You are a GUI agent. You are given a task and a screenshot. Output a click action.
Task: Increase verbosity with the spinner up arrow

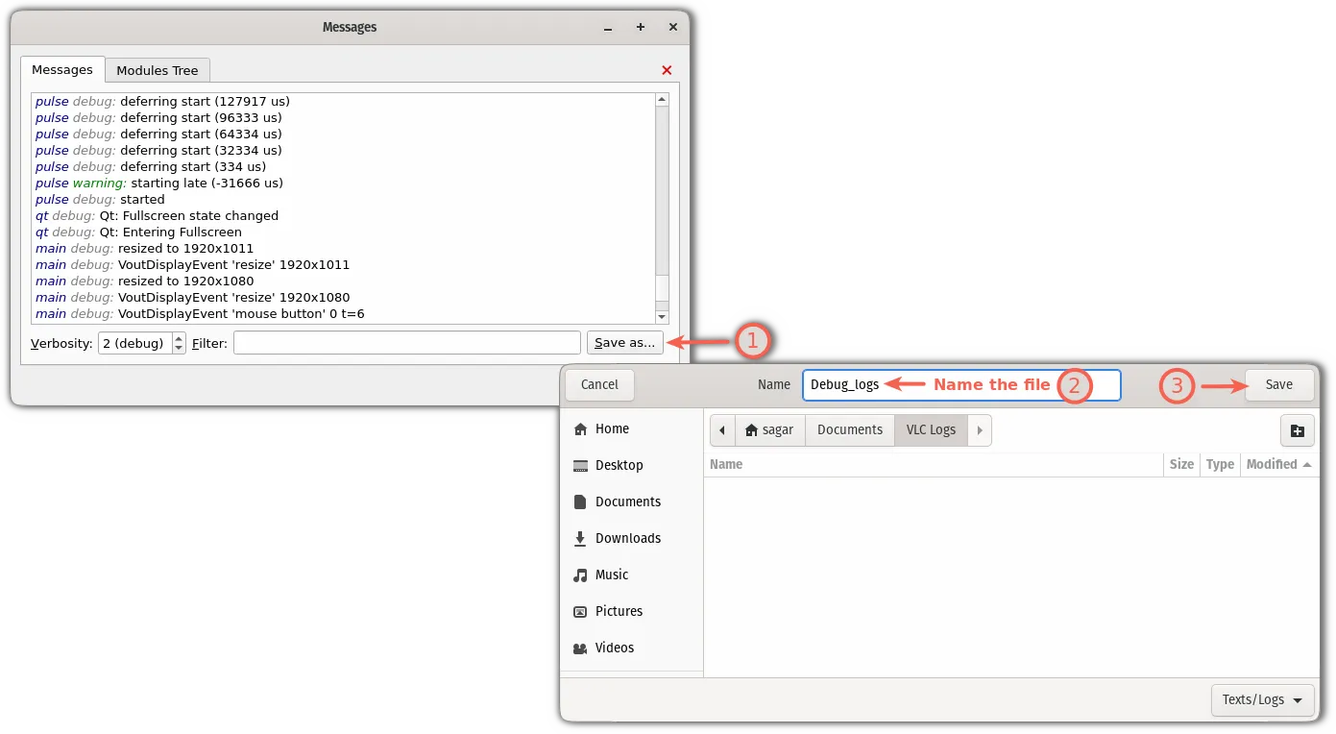coord(179,338)
